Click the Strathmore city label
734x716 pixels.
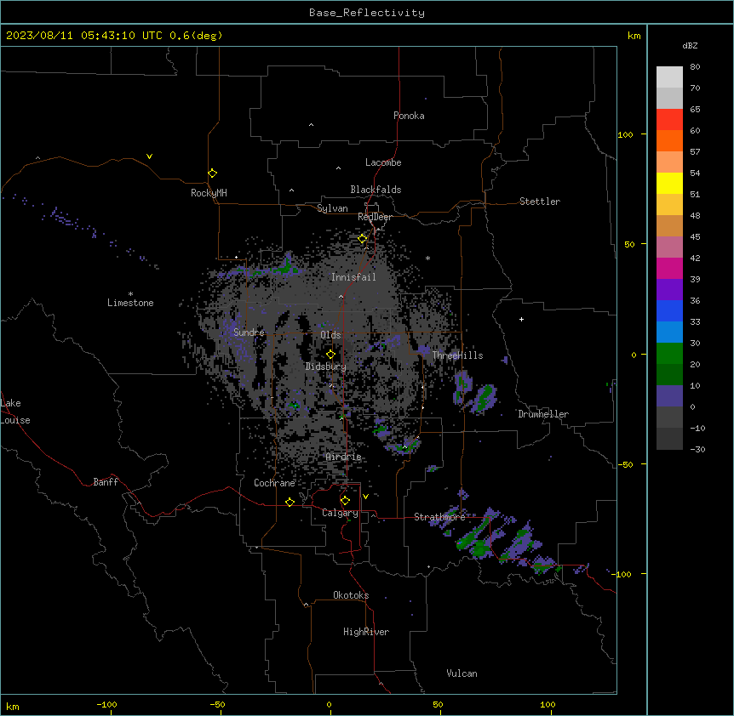[x=439, y=517]
